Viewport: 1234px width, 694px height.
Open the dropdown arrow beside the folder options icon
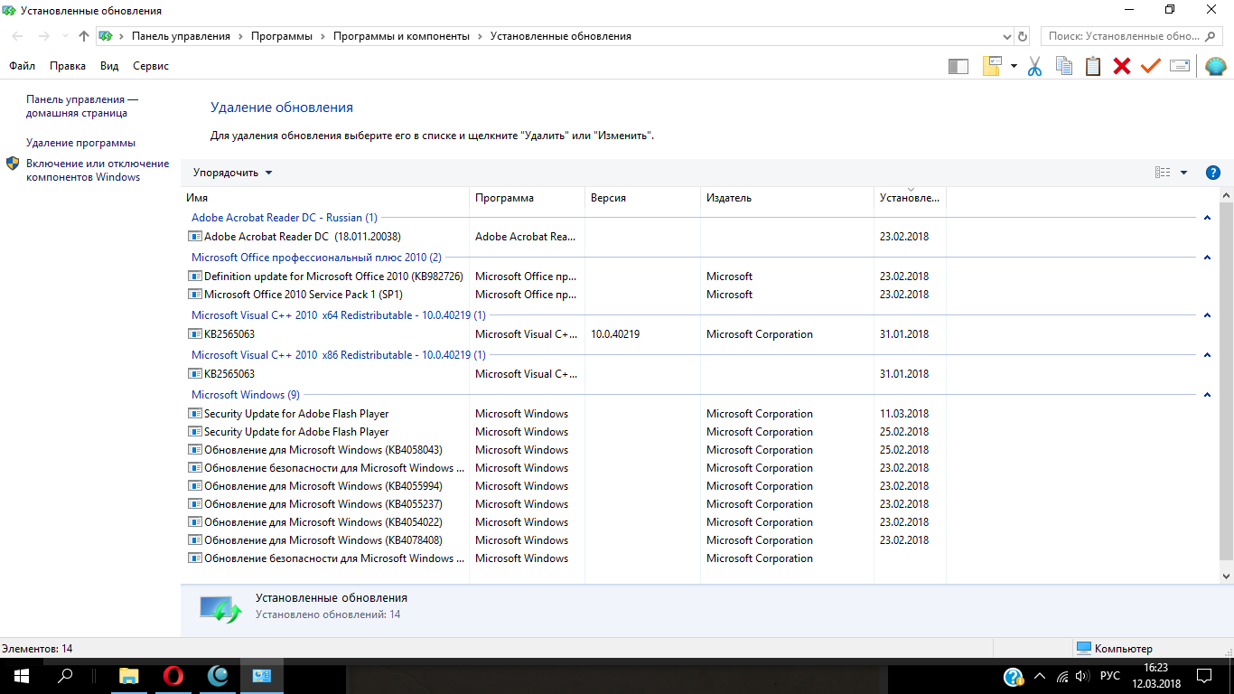pos(1014,66)
